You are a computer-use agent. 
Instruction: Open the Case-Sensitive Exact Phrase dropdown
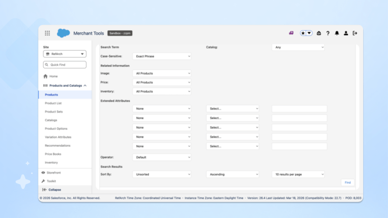click(x=162, y=56)
